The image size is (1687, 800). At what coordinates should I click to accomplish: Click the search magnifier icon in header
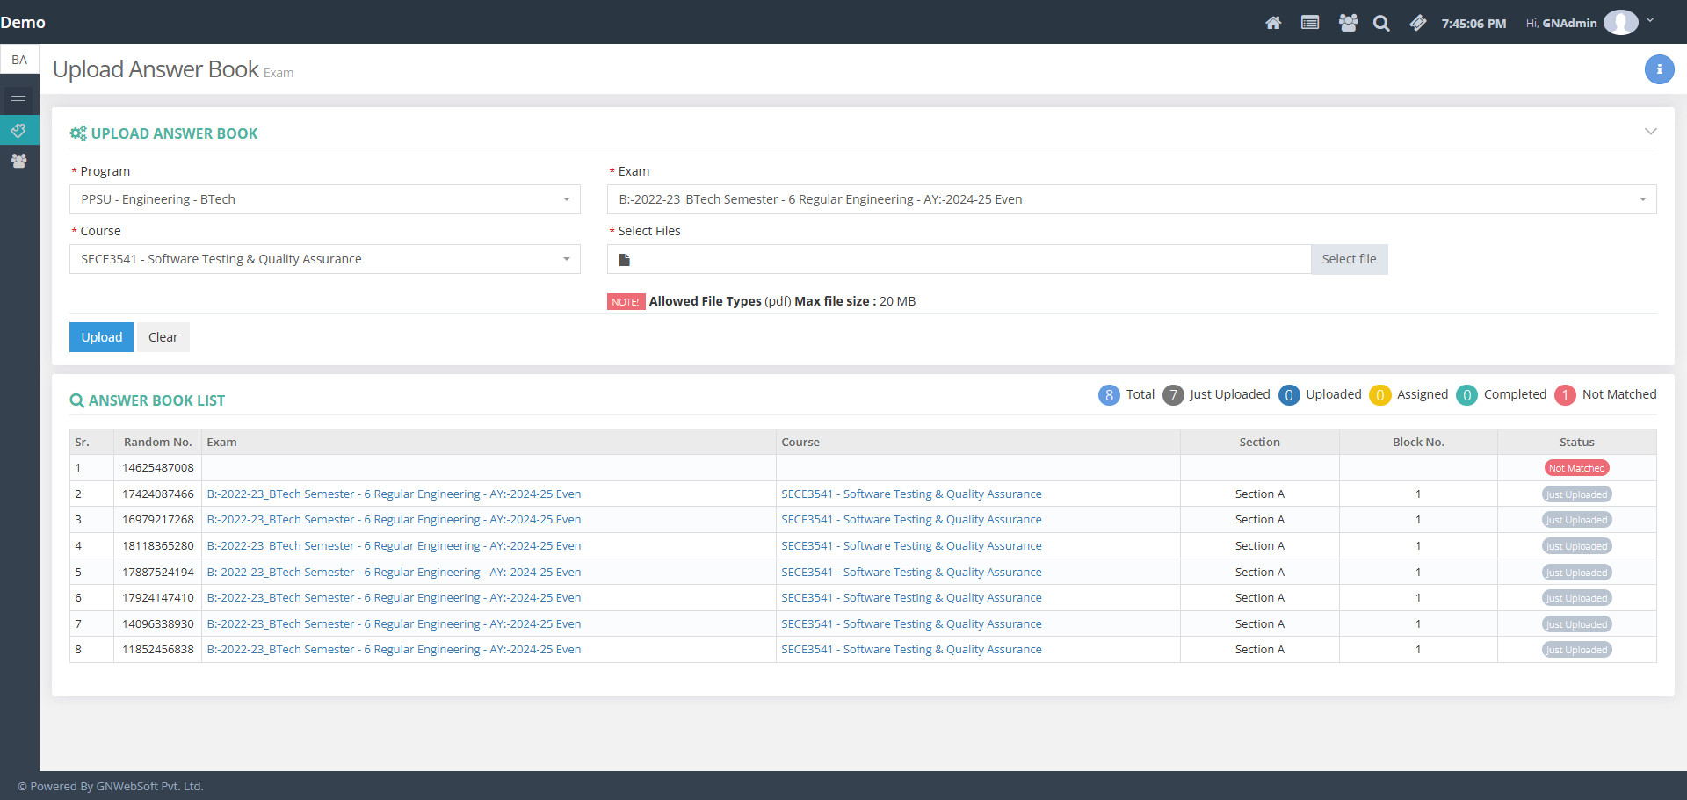pyautogui.click(x=1381, y=23)
